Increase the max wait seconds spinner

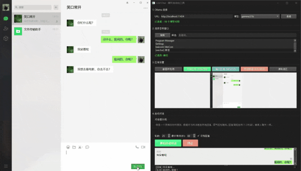(194, 135)
